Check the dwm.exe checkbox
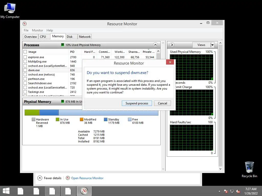The width and height of the screenshot is (262, 196). click(25, 70)
